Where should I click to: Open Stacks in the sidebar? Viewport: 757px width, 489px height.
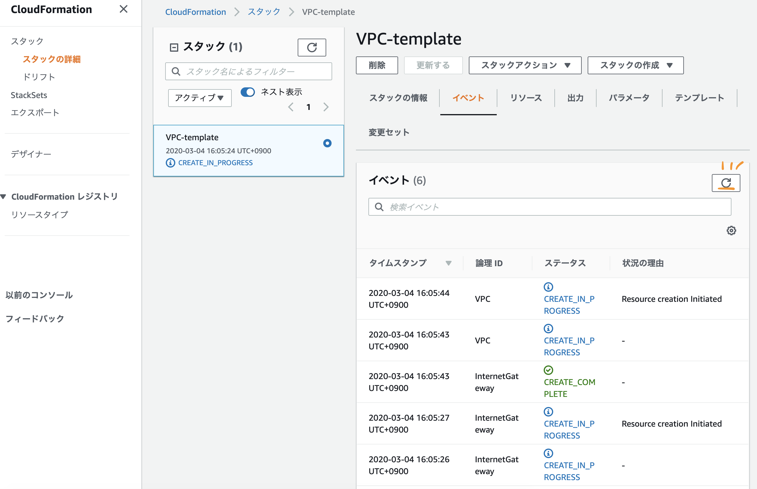(27, 41)
